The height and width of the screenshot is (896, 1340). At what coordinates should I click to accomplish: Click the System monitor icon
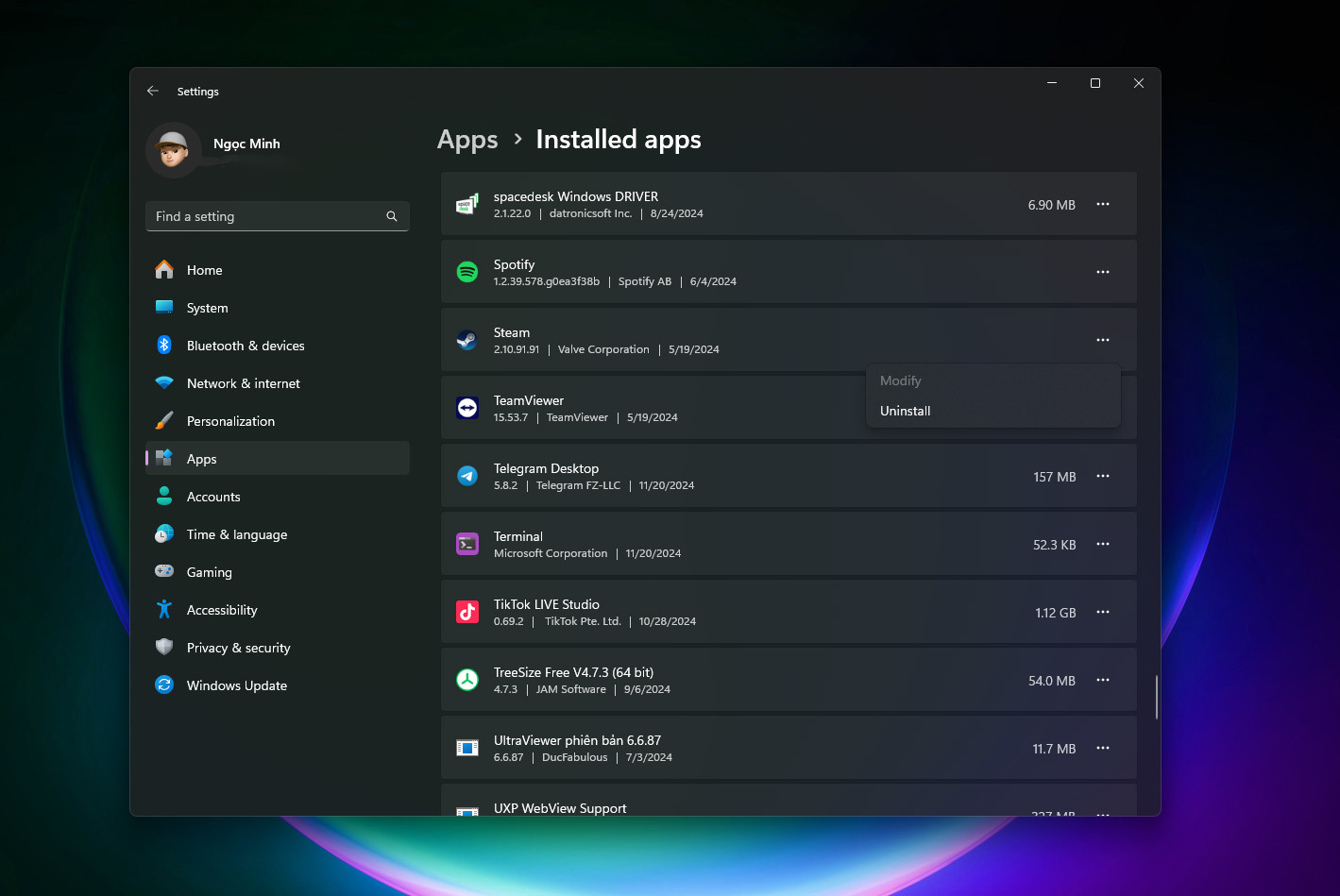pos(164,308)
